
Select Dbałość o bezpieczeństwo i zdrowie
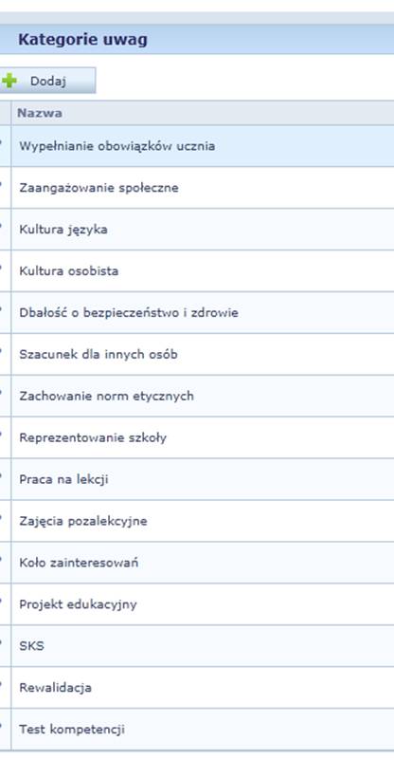pyautogui.click(x=203, y=312)
